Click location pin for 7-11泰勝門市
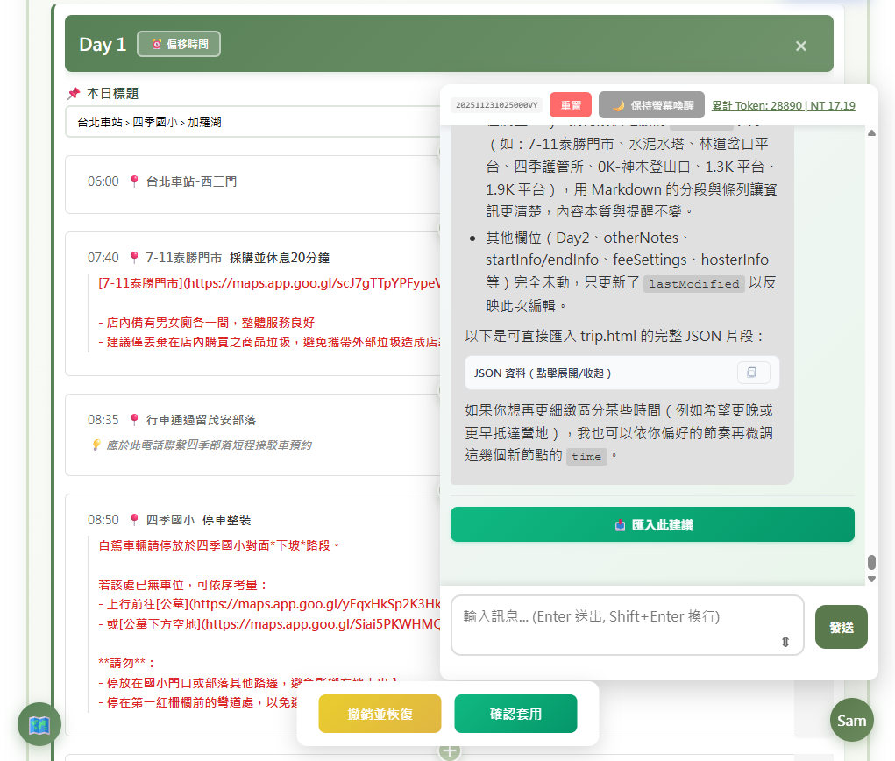The image size is (895, 761). coord(134,258)
